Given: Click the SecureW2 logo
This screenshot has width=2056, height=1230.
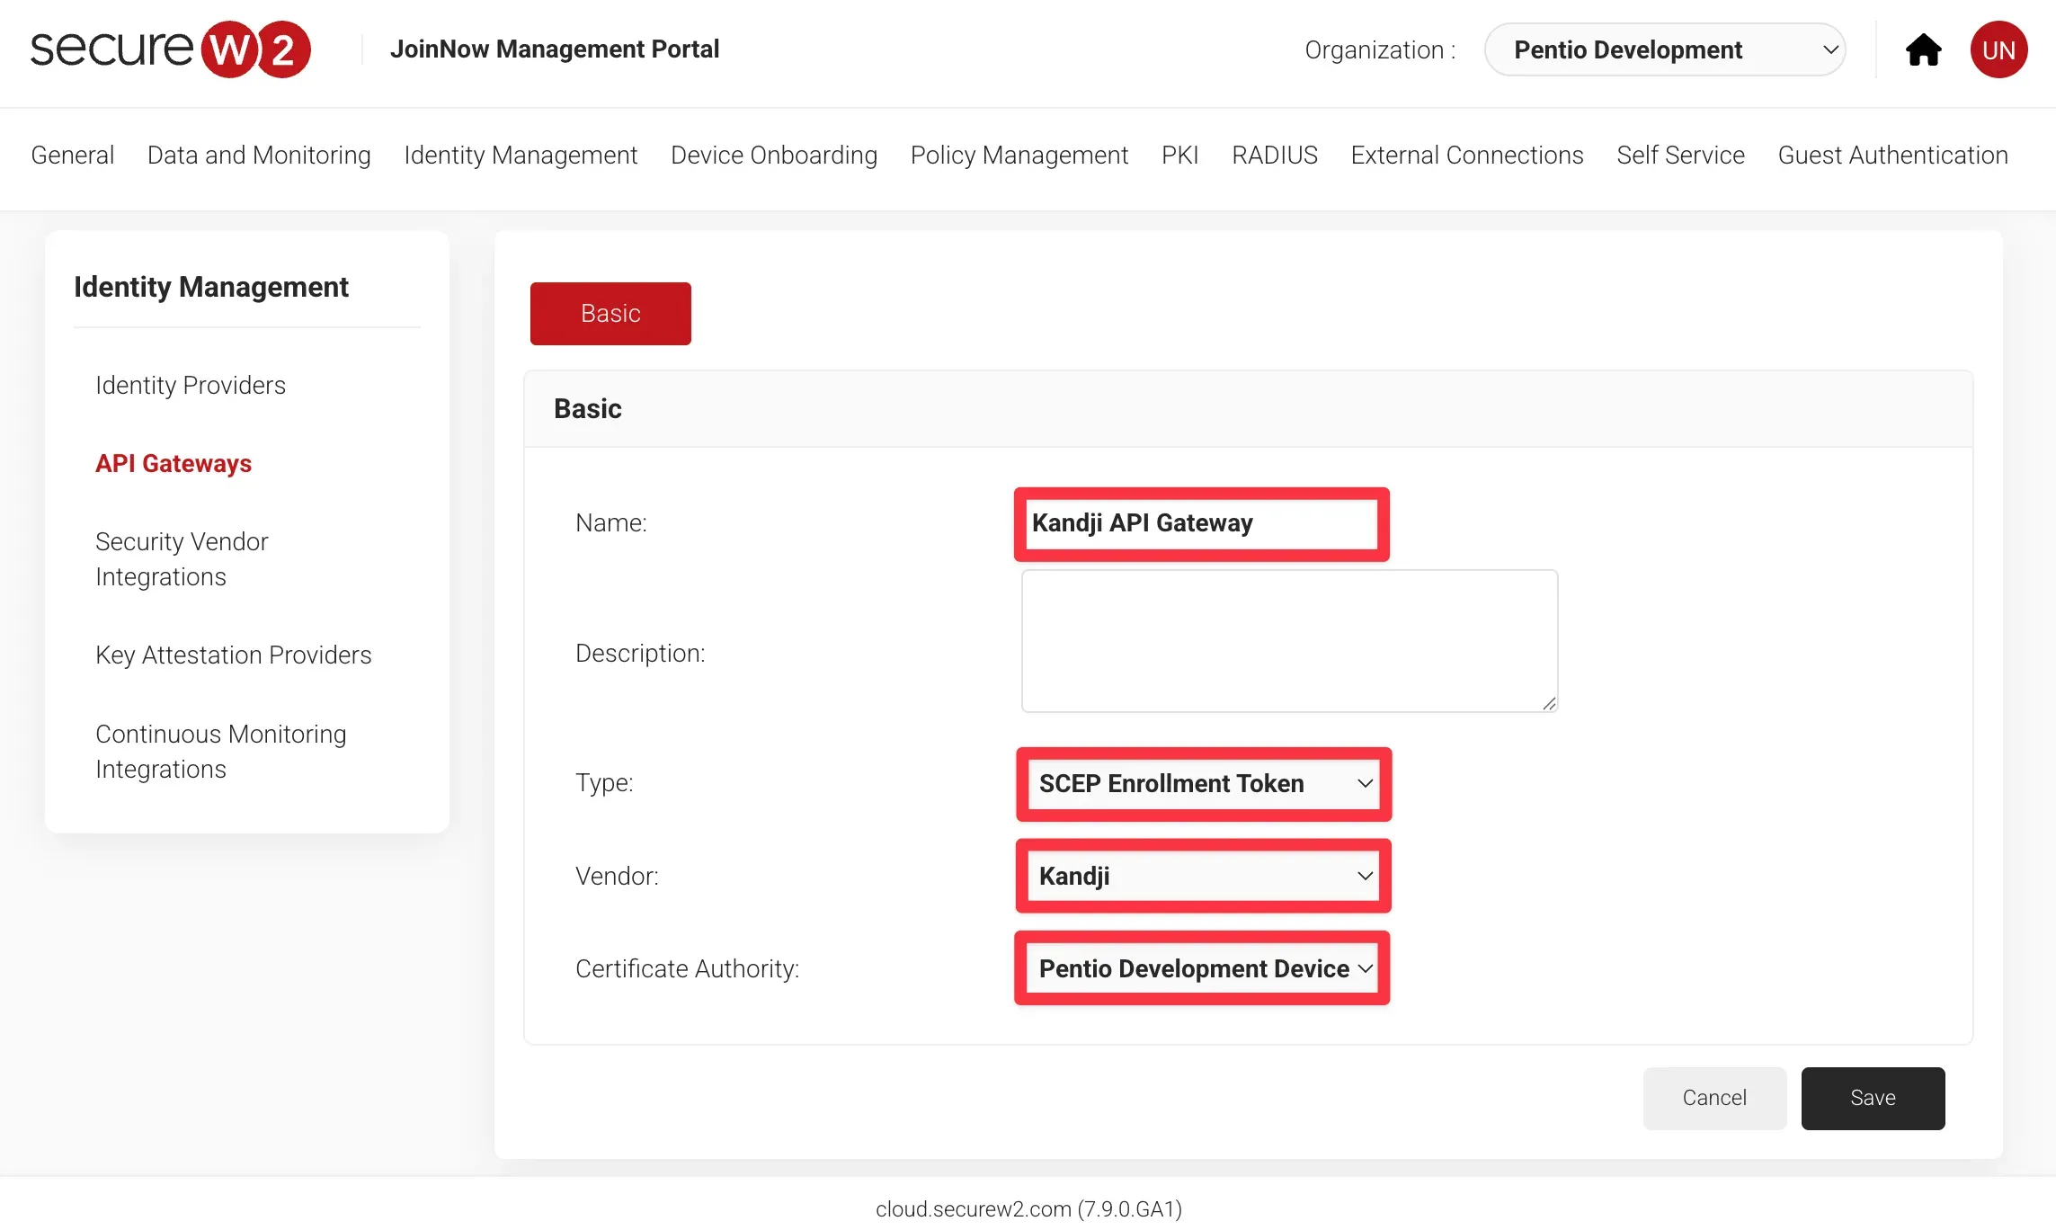Looking at the screenshot, I should coord(170,49).
